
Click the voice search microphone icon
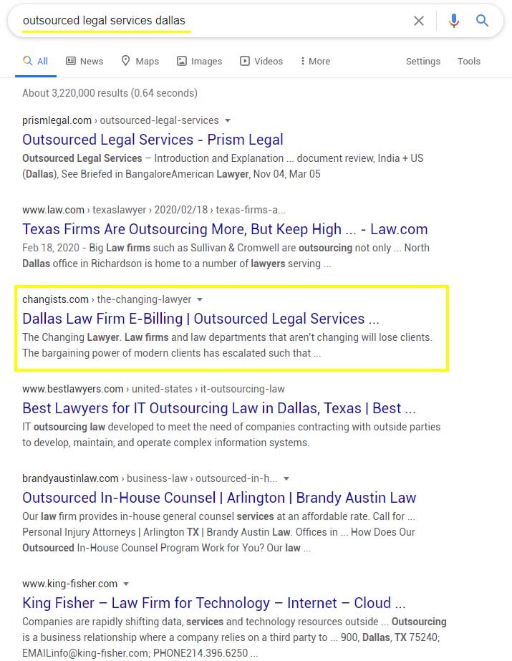[x=453, y=21]
